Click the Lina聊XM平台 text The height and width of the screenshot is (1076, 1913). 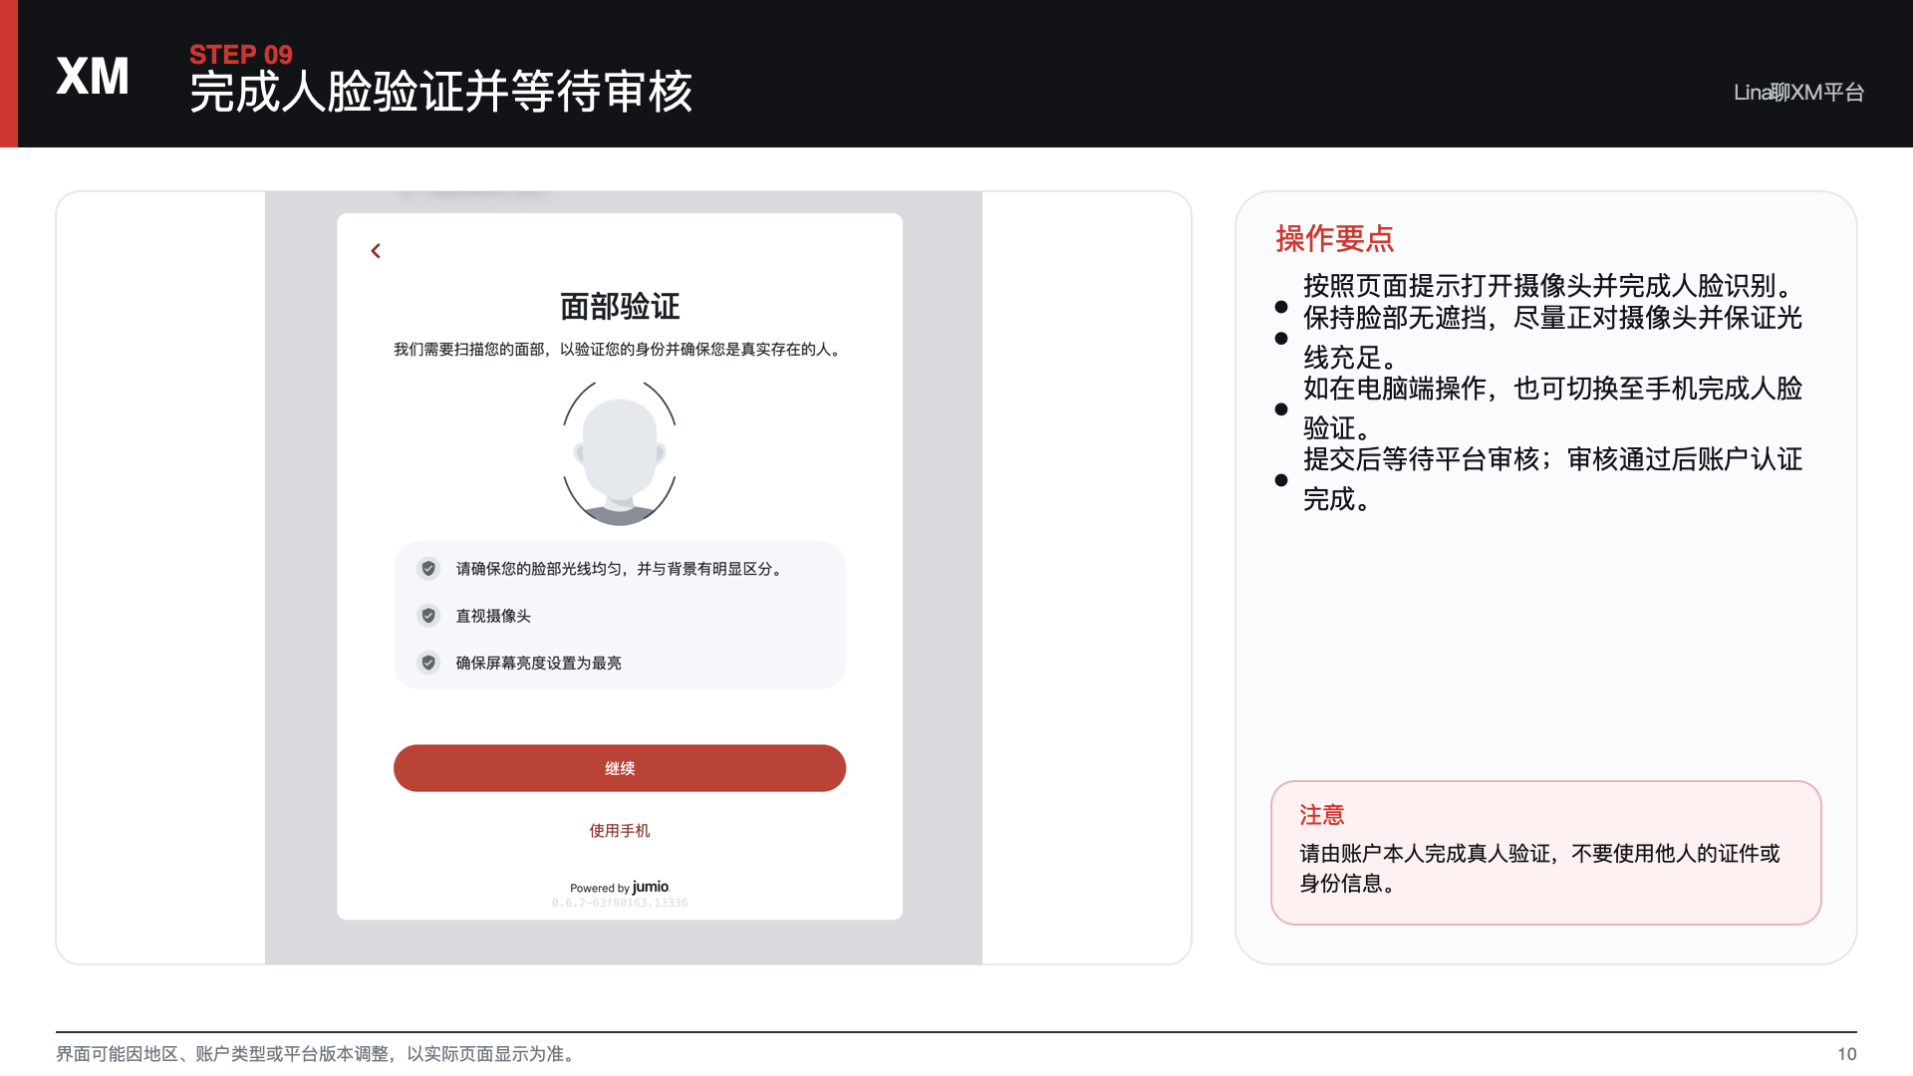tap(1798, 93)
